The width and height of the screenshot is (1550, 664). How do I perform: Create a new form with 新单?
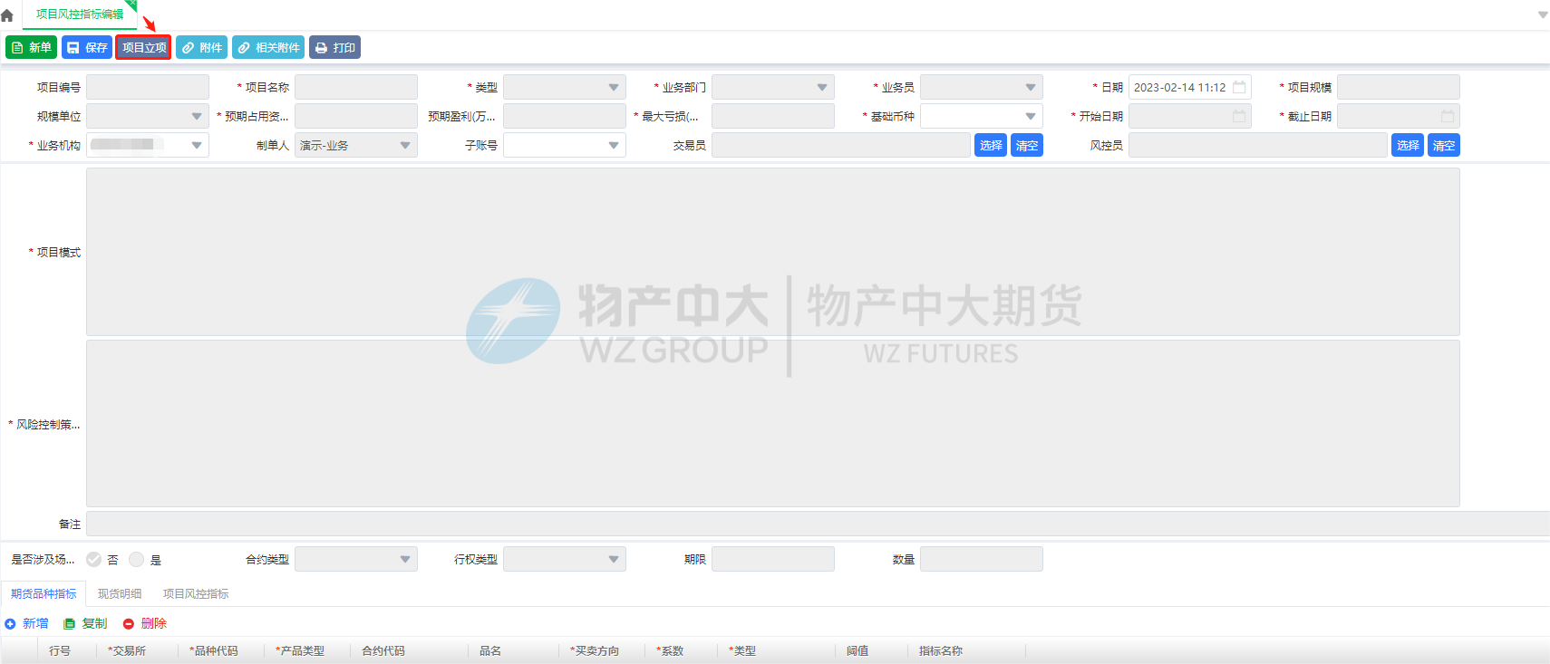coord(32,47)
